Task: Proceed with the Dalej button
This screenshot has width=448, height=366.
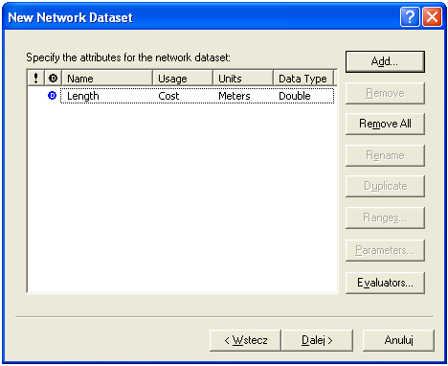Action: (317, 340)
